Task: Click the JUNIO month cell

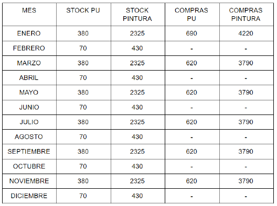Action: click(29, 107)
